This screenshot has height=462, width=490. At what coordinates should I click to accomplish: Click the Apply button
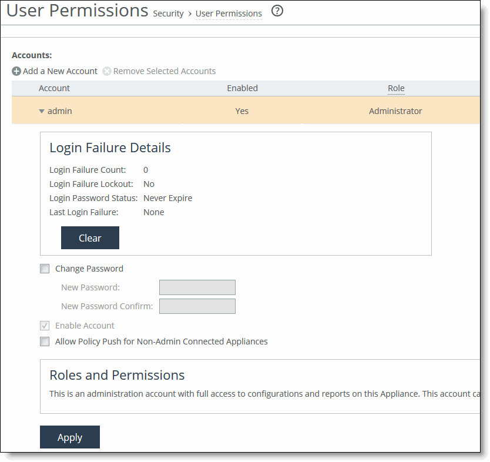coord(70,437)
